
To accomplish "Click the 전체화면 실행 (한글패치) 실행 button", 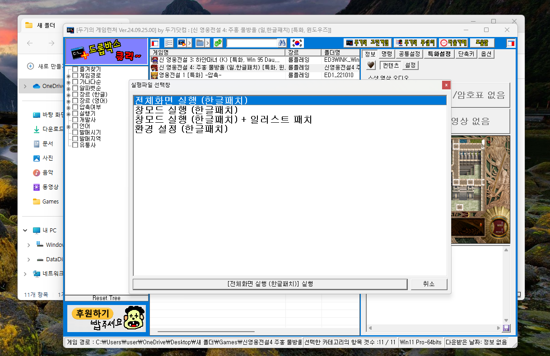I will [270, 284].
